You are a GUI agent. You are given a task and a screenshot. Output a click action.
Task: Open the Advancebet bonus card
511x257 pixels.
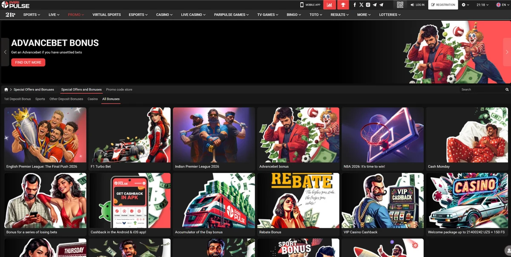[x=298, y=139]
